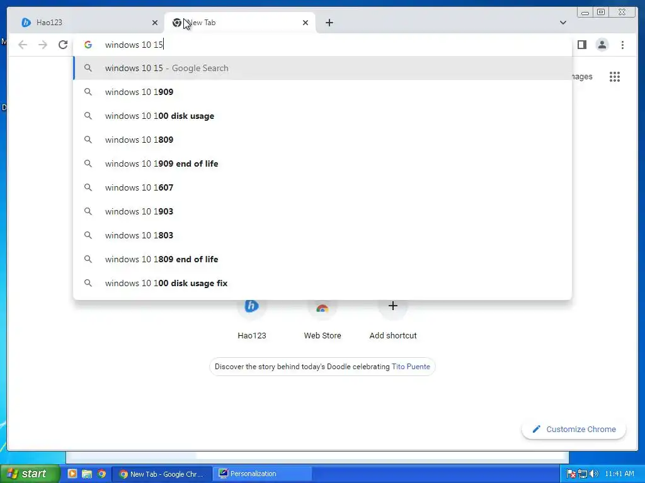Minimize the Chrome window
This screenshot has height=483, width=645.
point(585,13)
